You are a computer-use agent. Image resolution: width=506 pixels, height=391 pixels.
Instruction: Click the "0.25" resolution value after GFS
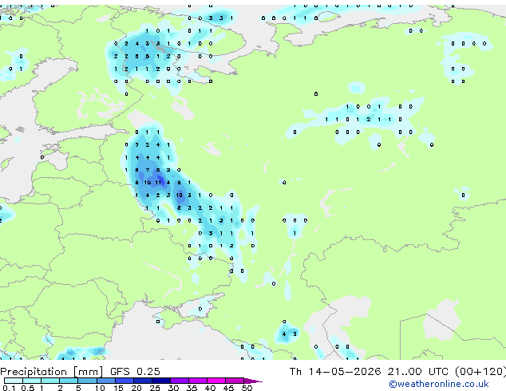coord(148,372)
